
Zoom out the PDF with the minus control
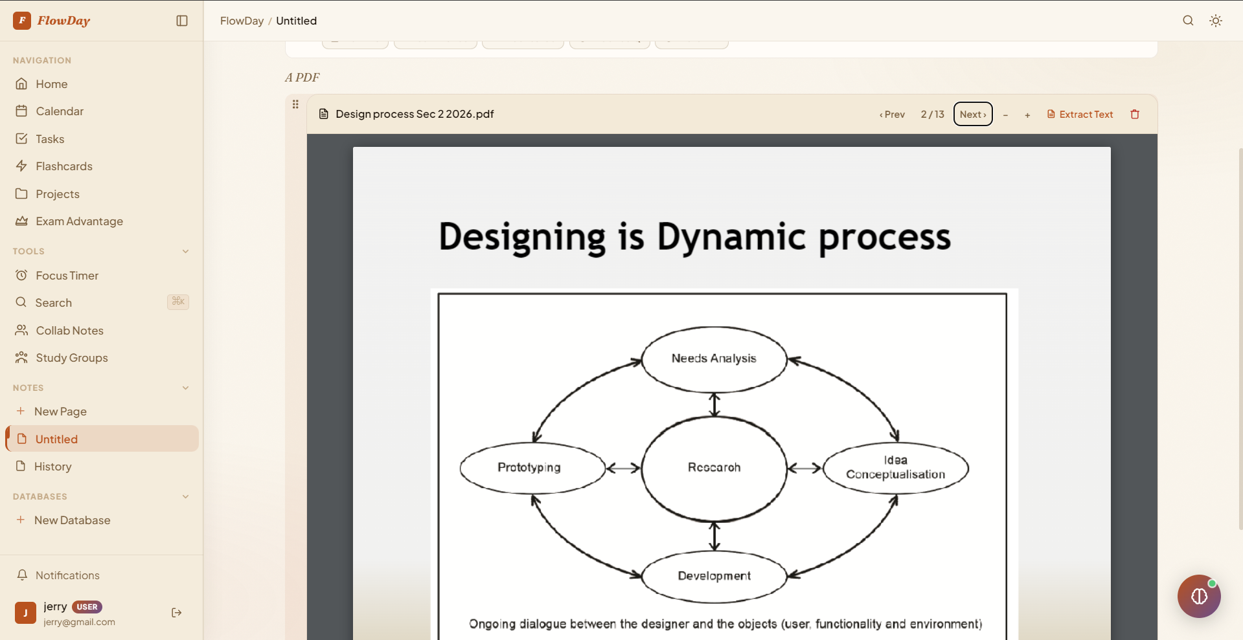(1005, 115)
